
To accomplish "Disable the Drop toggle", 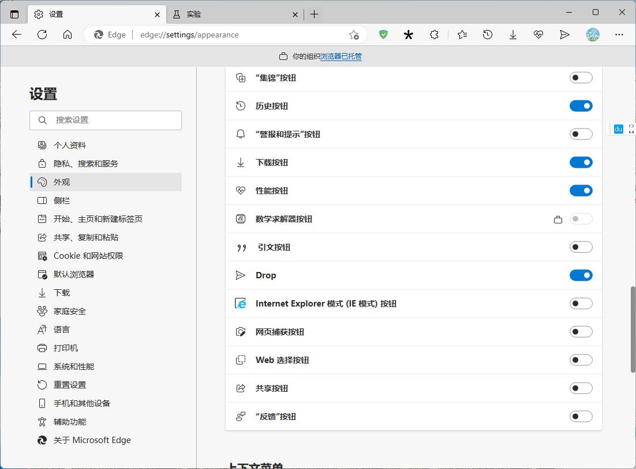I will pos(581,275).
